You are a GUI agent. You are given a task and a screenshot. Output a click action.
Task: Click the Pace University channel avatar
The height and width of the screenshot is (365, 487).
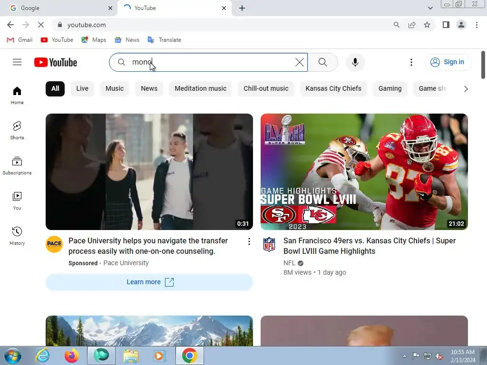54,244
